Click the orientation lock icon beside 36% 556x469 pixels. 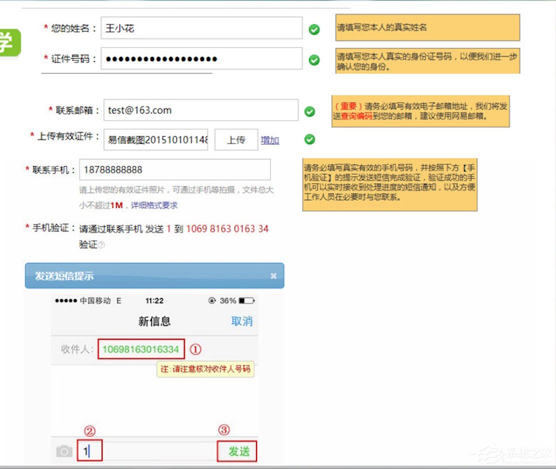pos(212,301)
